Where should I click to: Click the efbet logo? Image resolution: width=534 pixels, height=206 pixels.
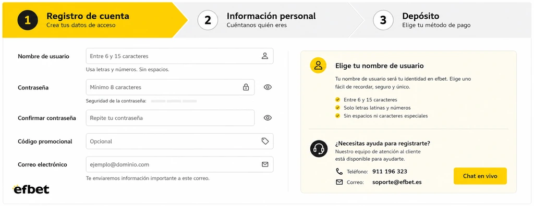pos(31,189)
